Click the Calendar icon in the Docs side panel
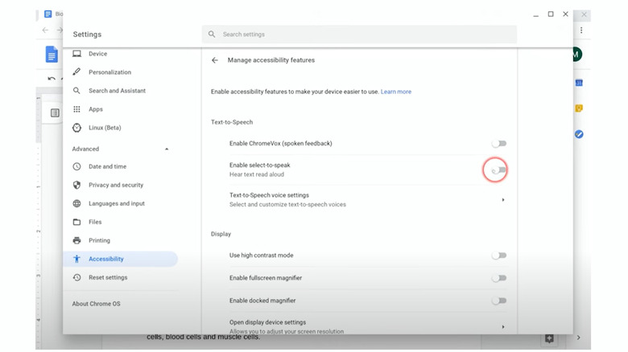Image resolution: width=628 pixels, height=352 pixels. 579,83
